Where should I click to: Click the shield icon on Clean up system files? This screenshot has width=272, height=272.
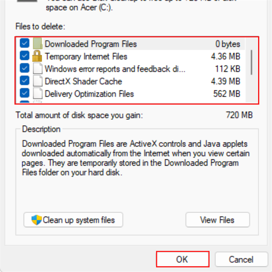click(x=37, y=220)
